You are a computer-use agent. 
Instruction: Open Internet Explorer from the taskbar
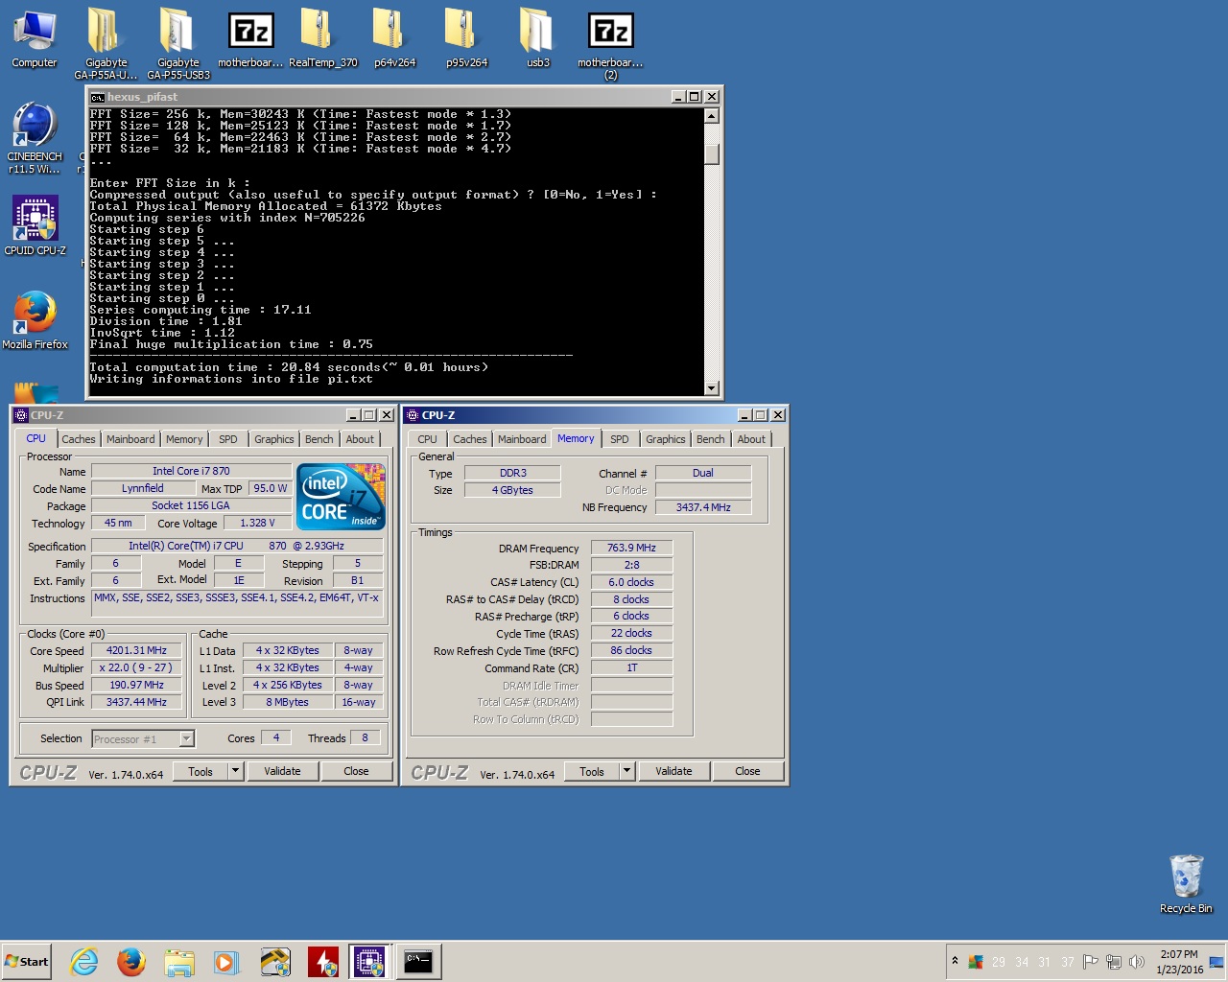84,961
